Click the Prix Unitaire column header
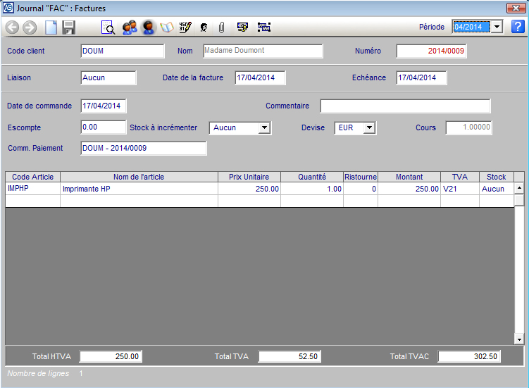529x388 pixels. [x=249, y=177]
